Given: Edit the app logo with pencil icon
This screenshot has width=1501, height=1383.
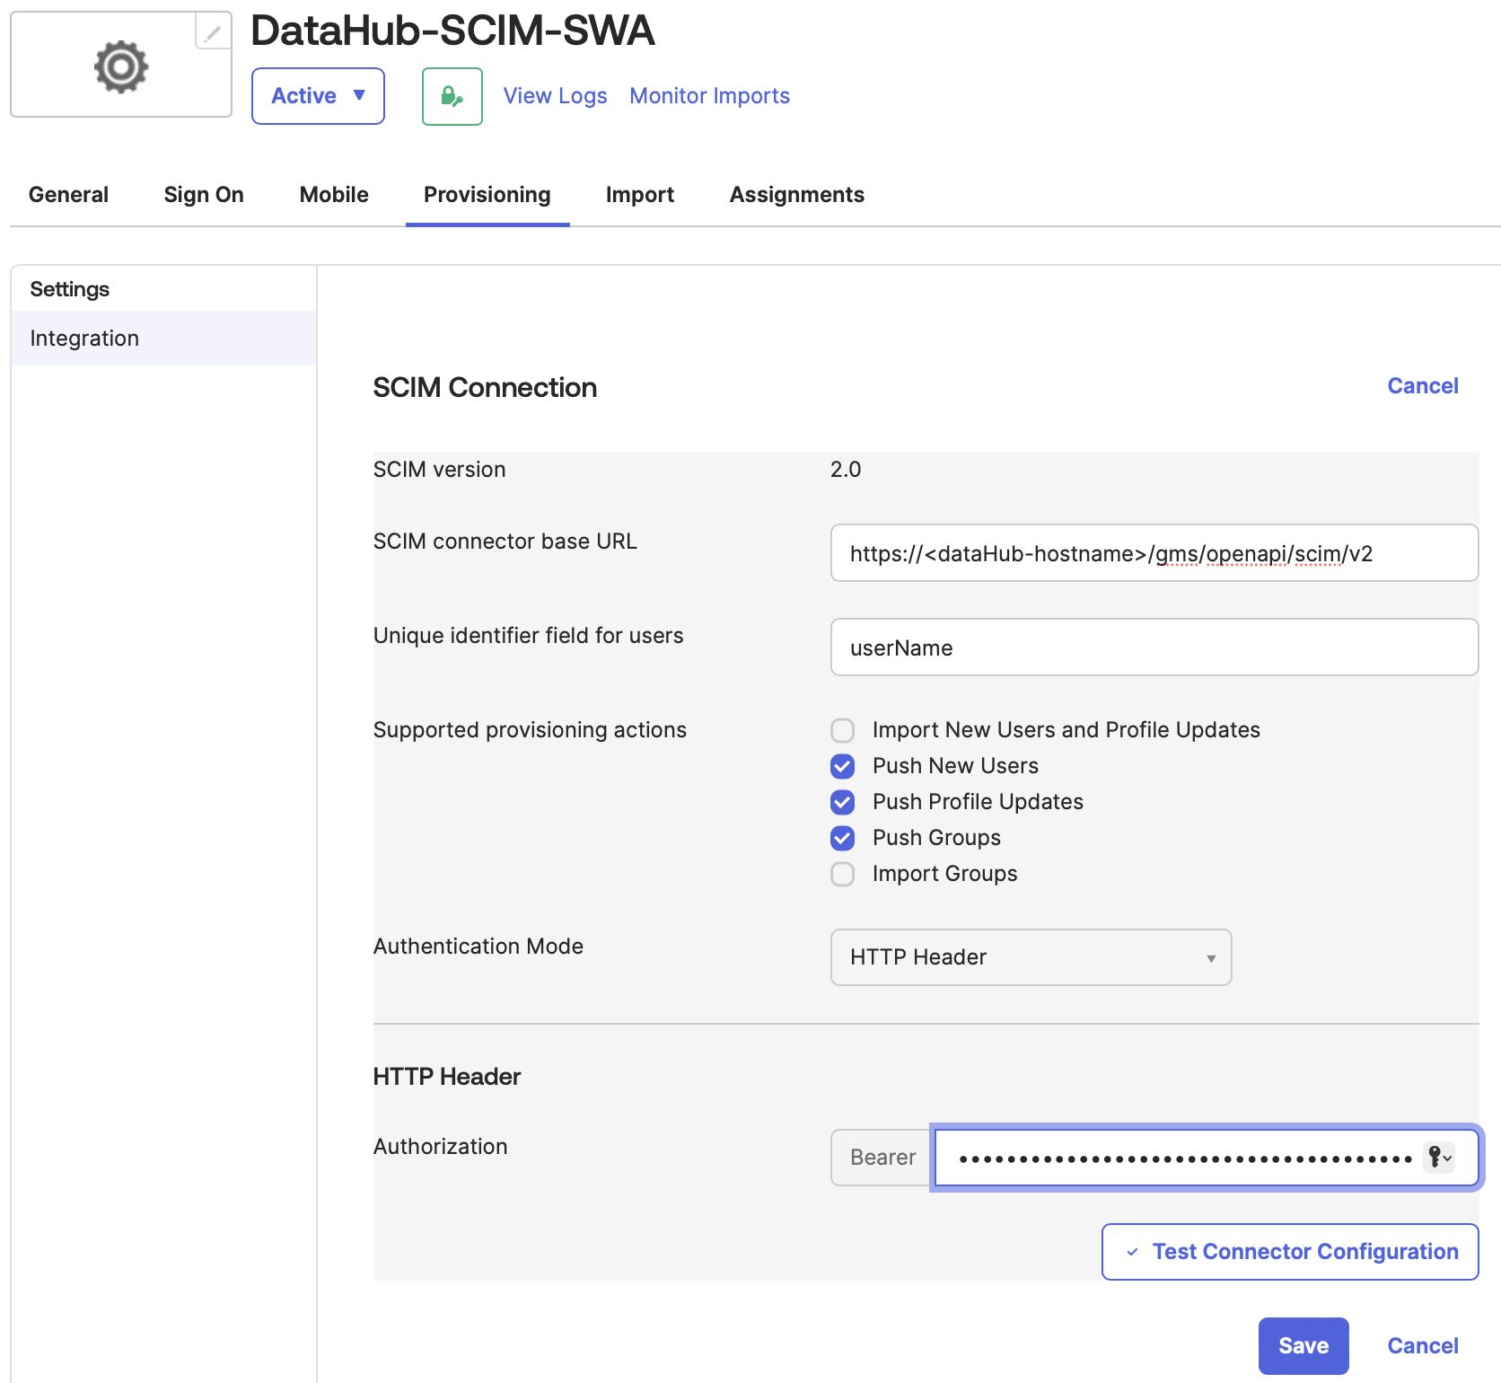Looking at the screenshot, I should (x=213, y=33).
